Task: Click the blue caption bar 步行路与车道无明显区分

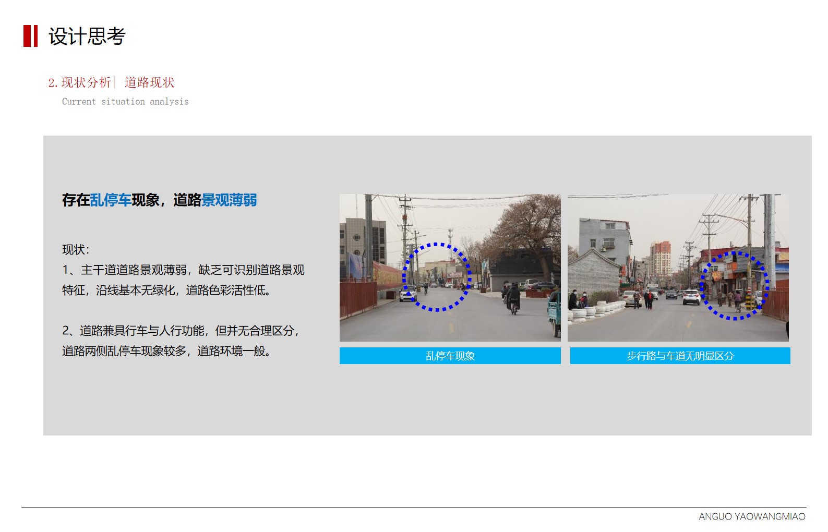Action: point(680,356)
